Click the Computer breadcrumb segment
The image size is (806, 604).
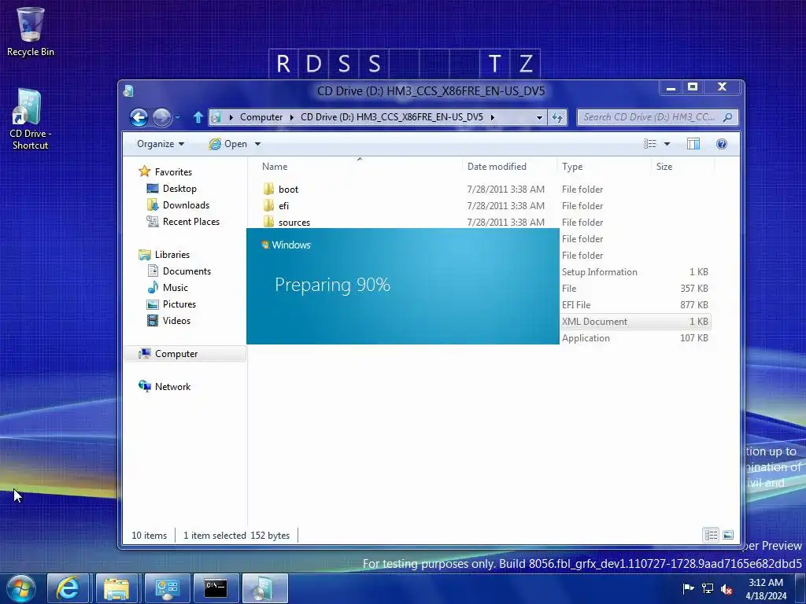click(261, 117)
